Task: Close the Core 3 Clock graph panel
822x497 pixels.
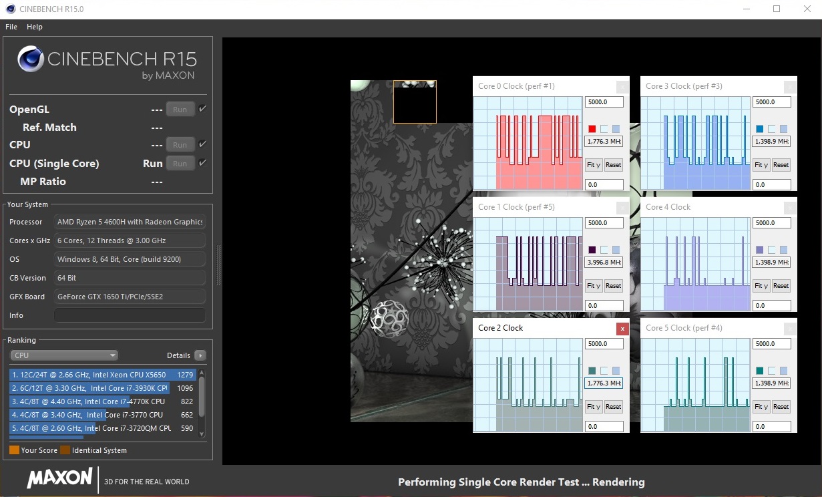Action: point(790,87)
